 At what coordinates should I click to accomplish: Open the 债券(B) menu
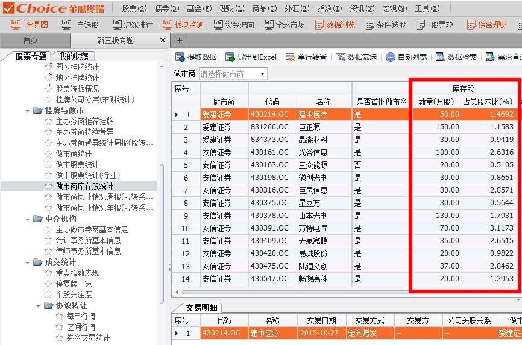coord(167,8)
